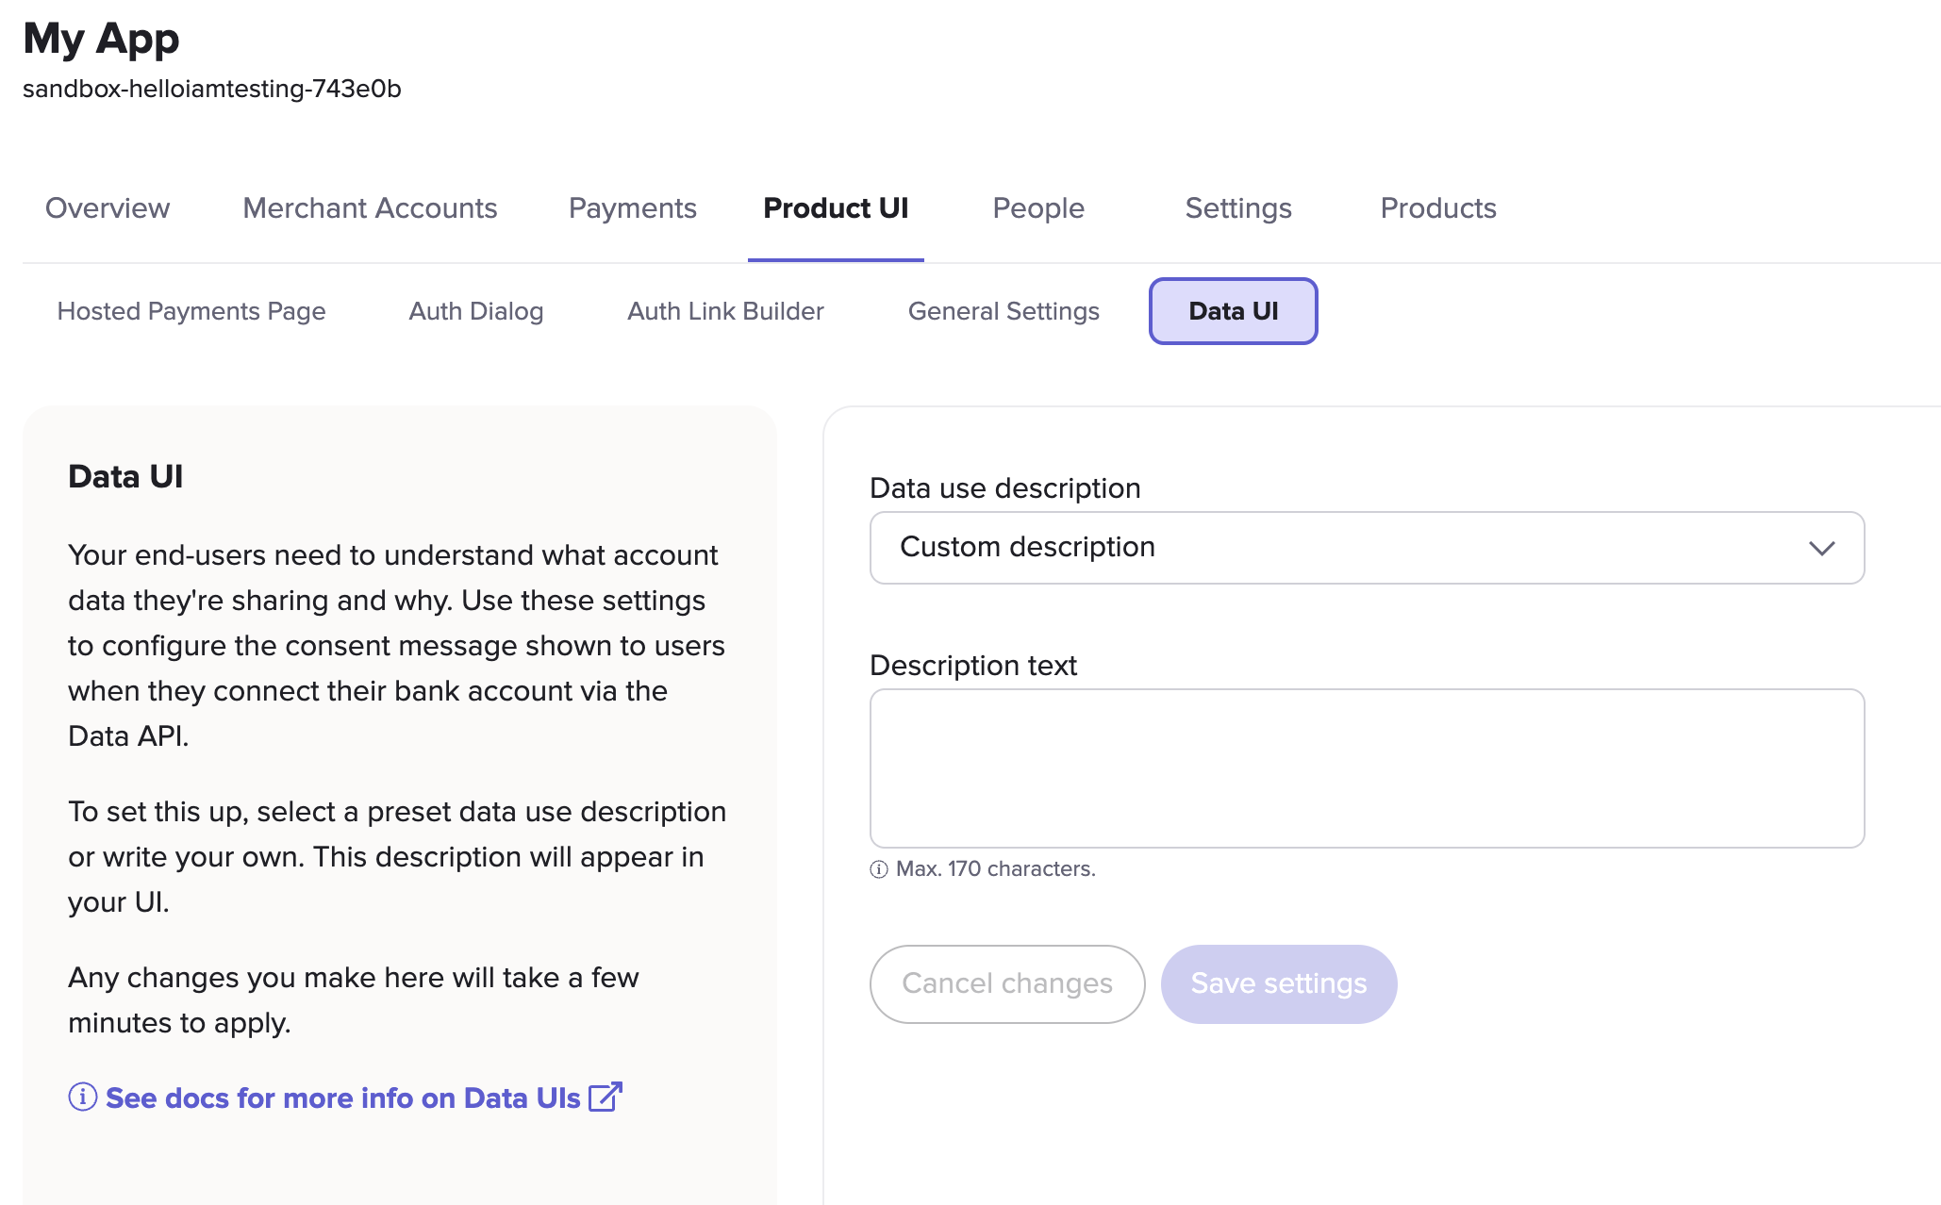Navigate to the People tab
1941x1205 pixels.
pos(1038,208)
